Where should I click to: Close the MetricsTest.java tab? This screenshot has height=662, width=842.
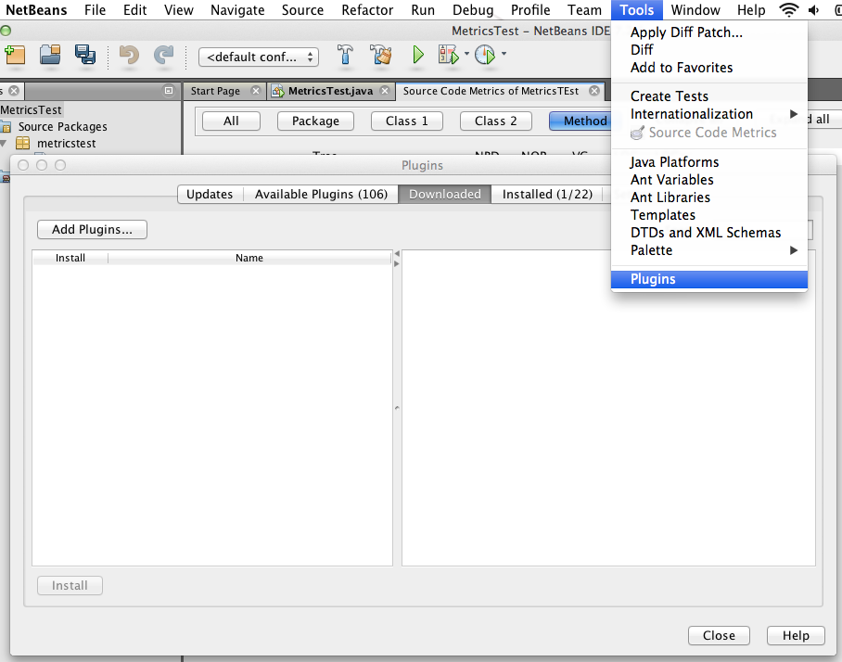[385, 91]
